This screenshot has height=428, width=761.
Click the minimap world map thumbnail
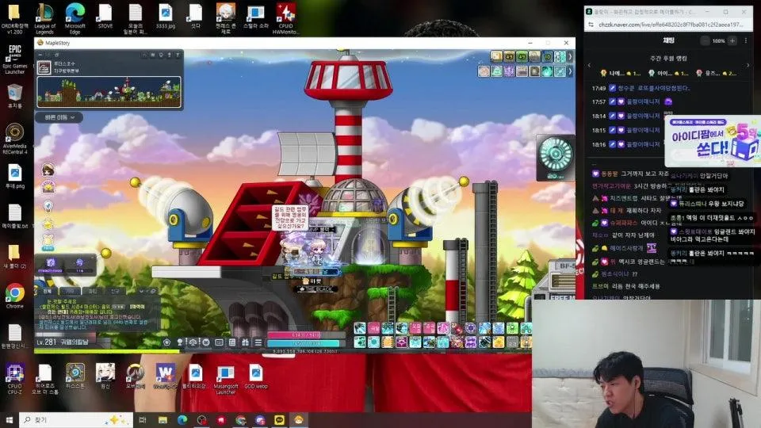(109, 92)
